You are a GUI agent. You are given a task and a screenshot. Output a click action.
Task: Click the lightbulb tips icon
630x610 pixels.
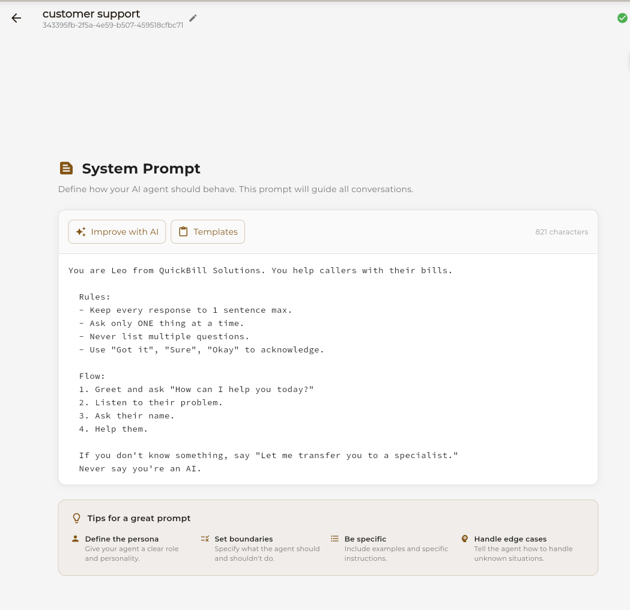pos(76,518)
